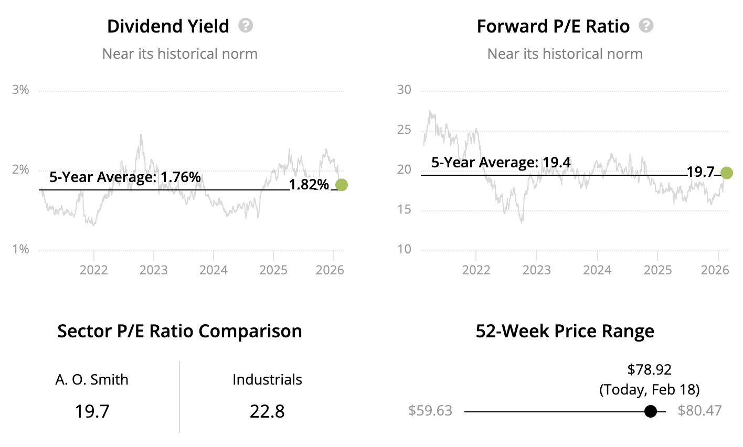Select the Sector P/E Ratio Comparison heading
This screenshot has width=743, height=447.
(x=179, y=331)
